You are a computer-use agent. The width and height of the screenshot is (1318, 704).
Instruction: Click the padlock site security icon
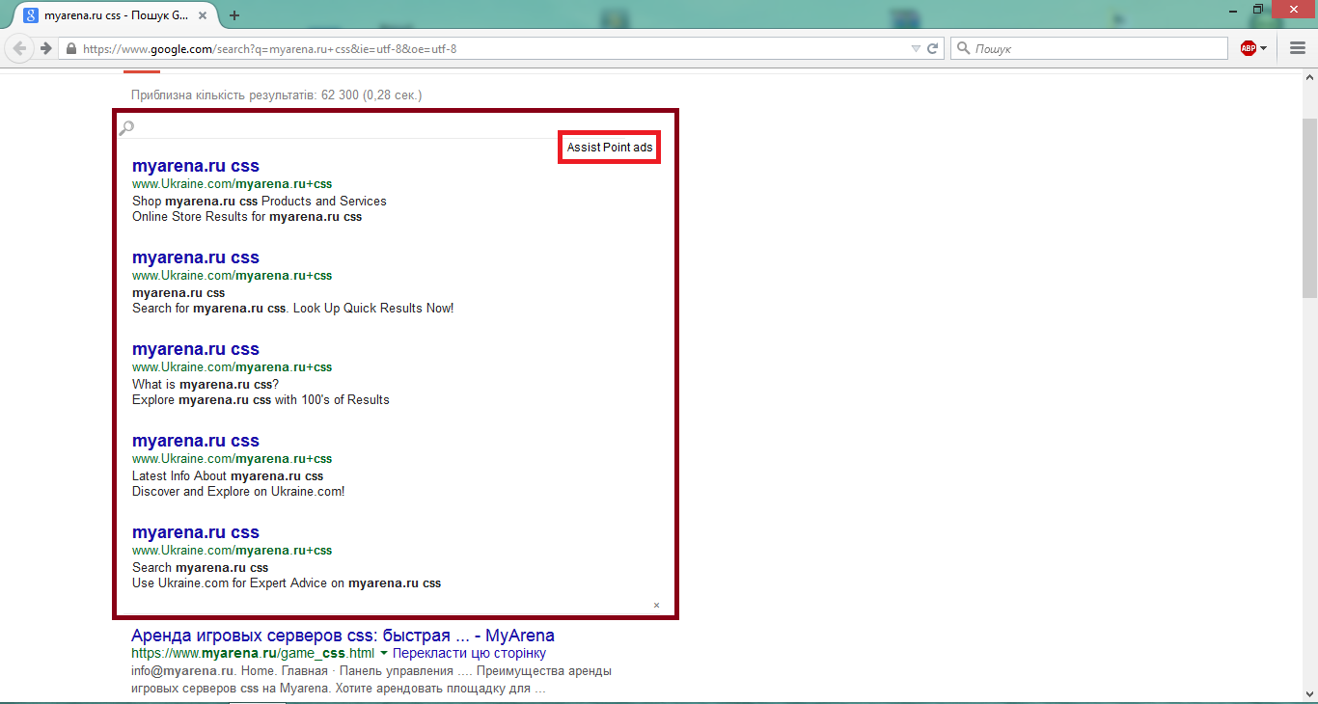coord(71,48)
